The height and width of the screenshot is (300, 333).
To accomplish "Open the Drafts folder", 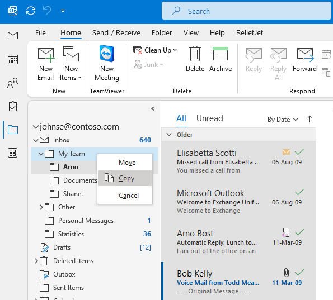I will (x=94, y=247).
